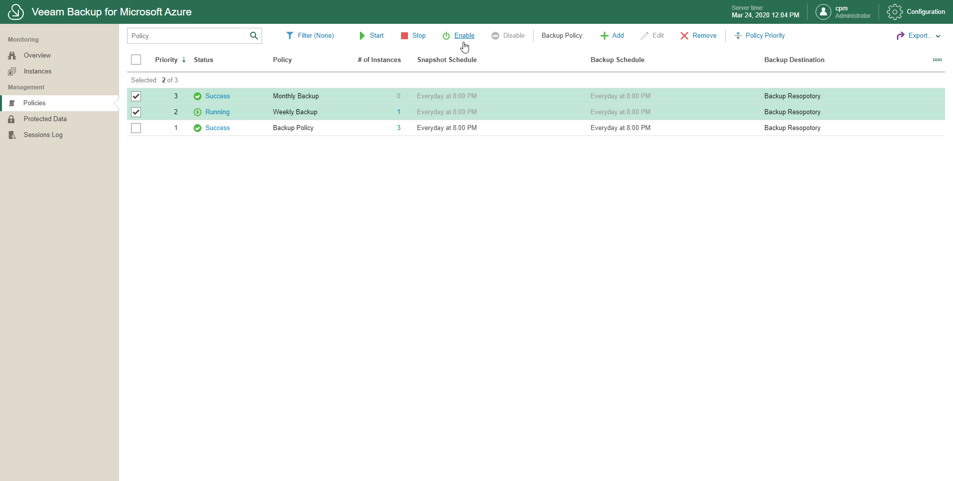Image resolution: width=953 pixels, height=481 pixels.
Task: Sort by Backup Schedule column header
Action: click(617, 60)
